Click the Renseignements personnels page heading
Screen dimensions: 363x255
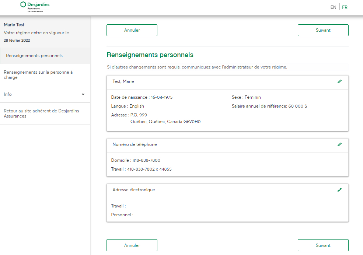pos(150,55)
